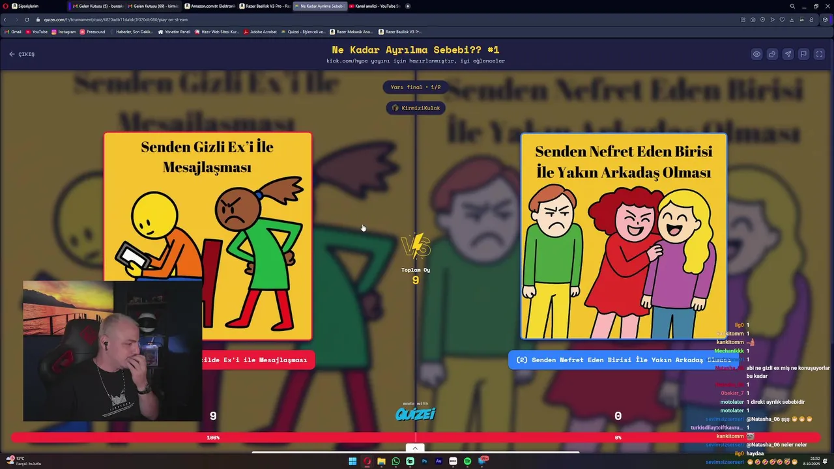Open the Adobe Acrobat bookmark
Screen dimensions: 834x469
260,31
